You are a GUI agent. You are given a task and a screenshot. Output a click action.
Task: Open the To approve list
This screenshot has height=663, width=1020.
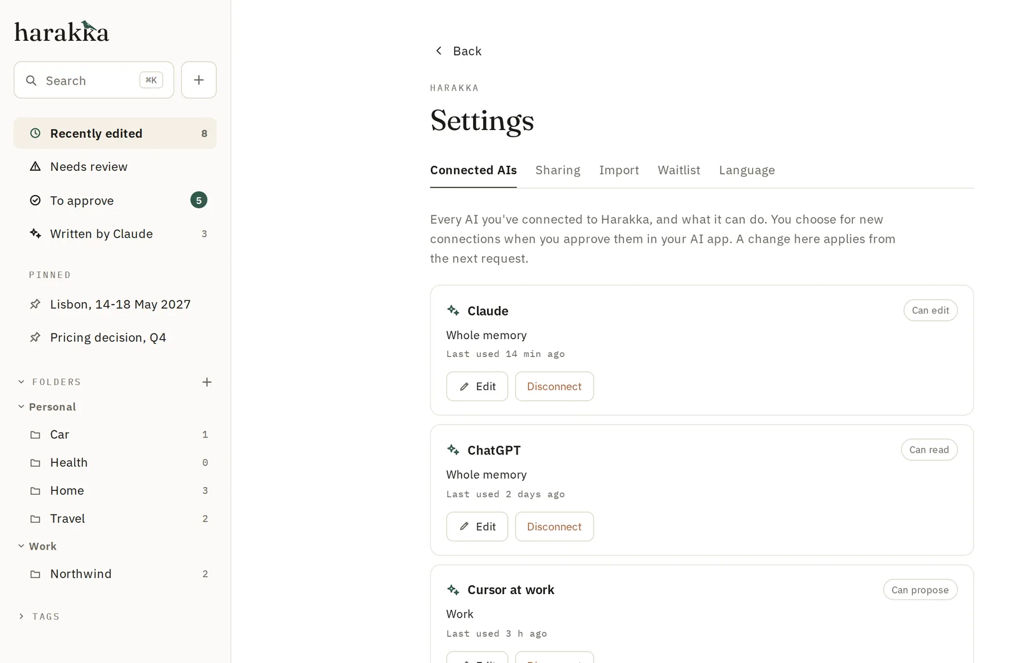115,200
